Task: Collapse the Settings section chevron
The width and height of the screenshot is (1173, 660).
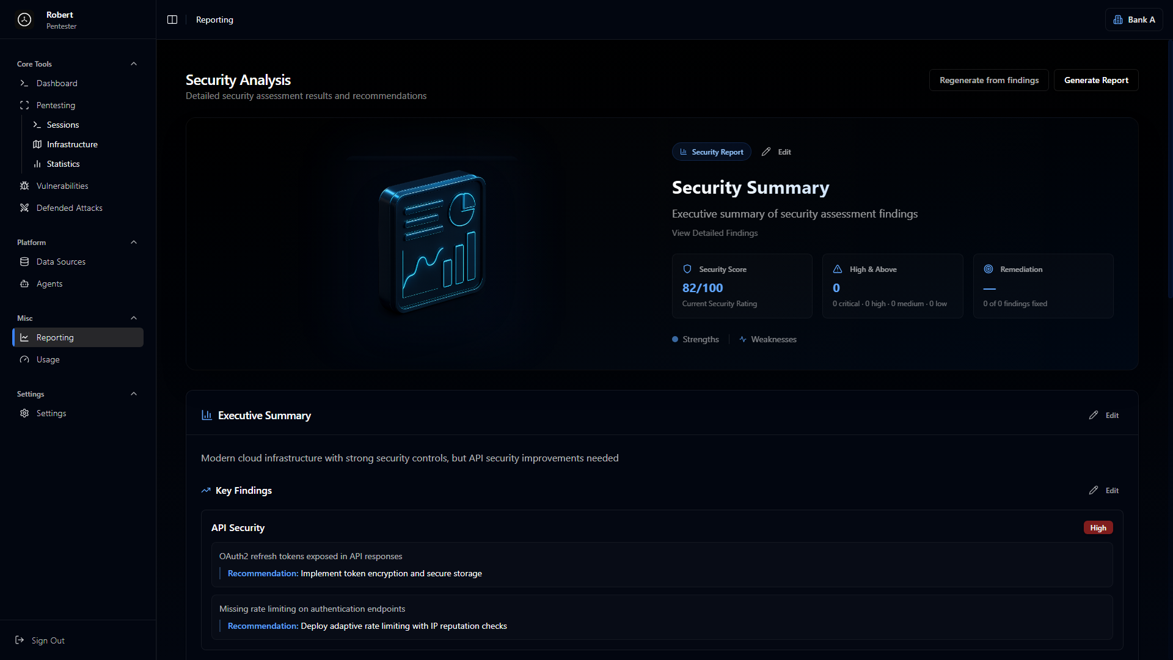Action: (x=134, y=394)
